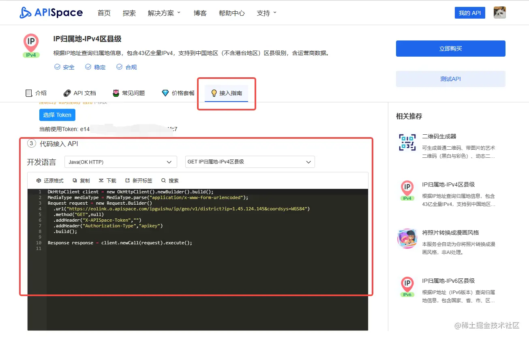Click the 选择 Token button
This screenshot has width=529, height=339.
coord(57,115)
